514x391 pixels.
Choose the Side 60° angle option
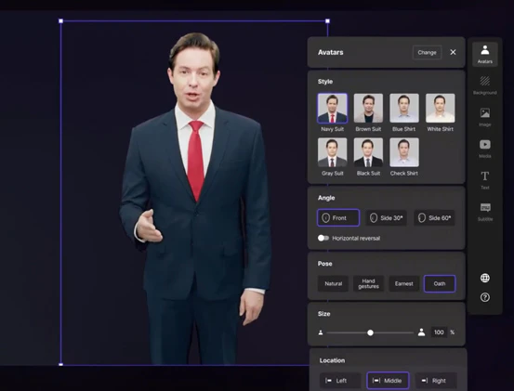434,217
